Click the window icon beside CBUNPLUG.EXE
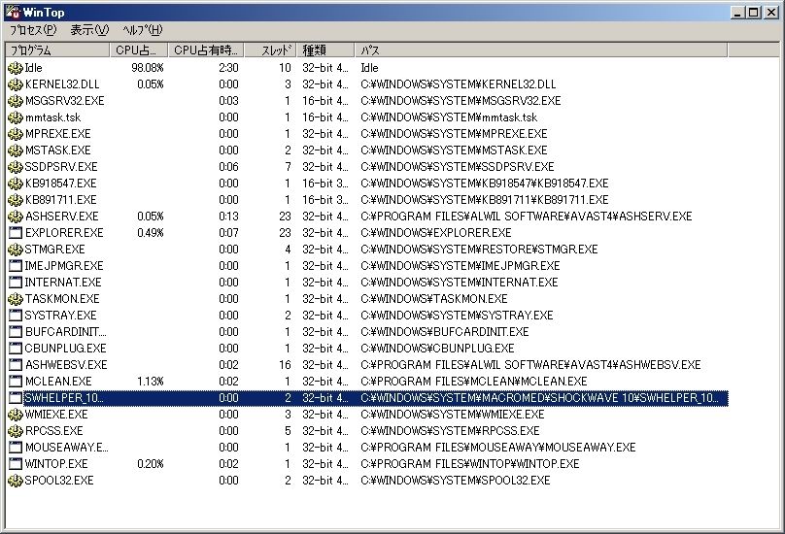This screenshot has width=785, height=534. click(x=16, y=349)
